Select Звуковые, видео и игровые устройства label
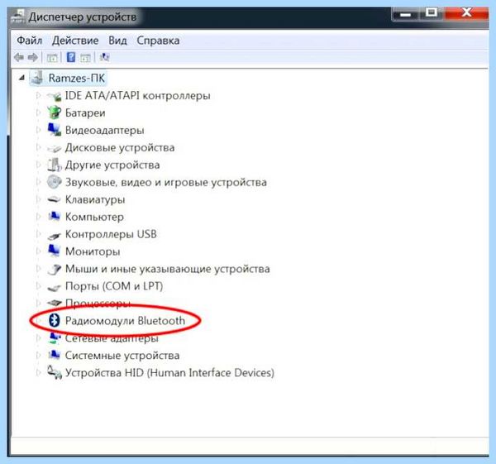Viewport: 496px width, 464px height. 166,182
